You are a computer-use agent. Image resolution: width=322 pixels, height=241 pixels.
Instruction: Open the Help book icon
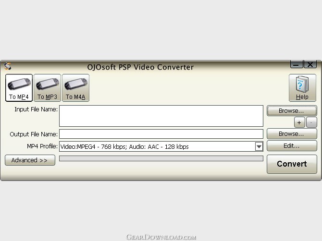(302, 88)
